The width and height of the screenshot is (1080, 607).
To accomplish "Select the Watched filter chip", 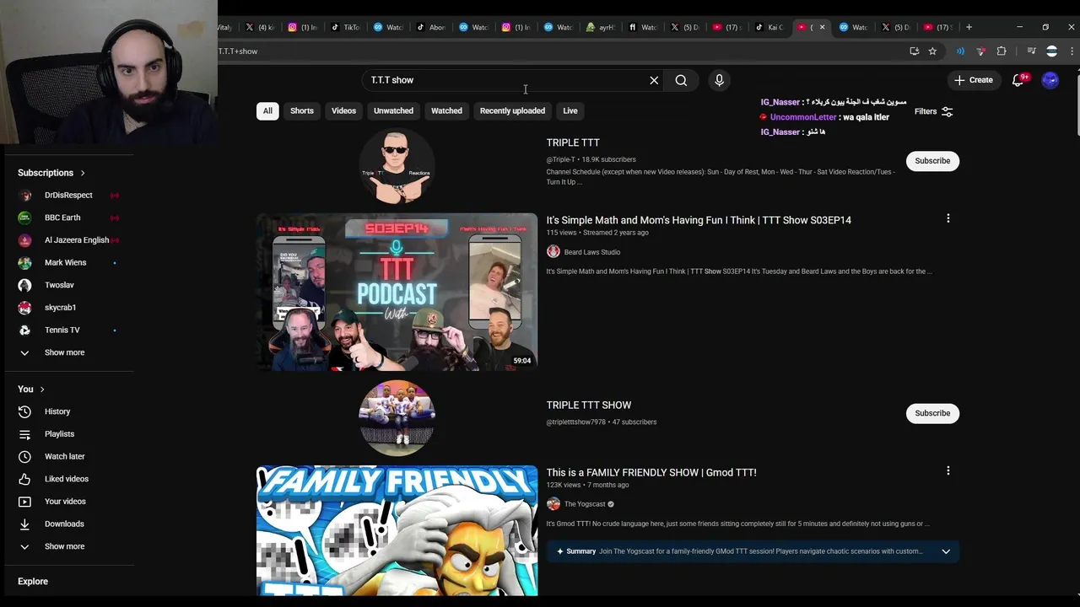I will 446,110.
